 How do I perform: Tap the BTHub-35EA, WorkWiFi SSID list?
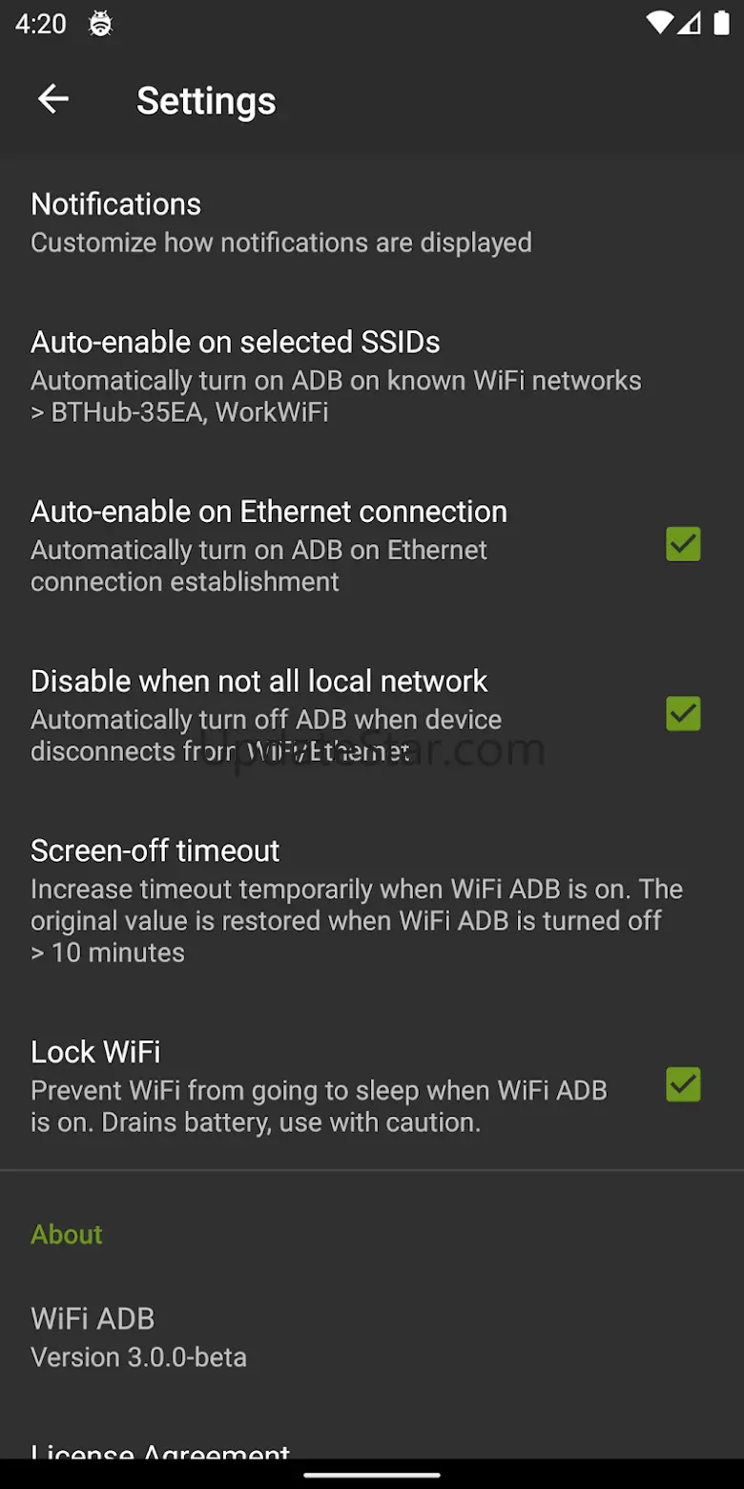tap(181, 412)
